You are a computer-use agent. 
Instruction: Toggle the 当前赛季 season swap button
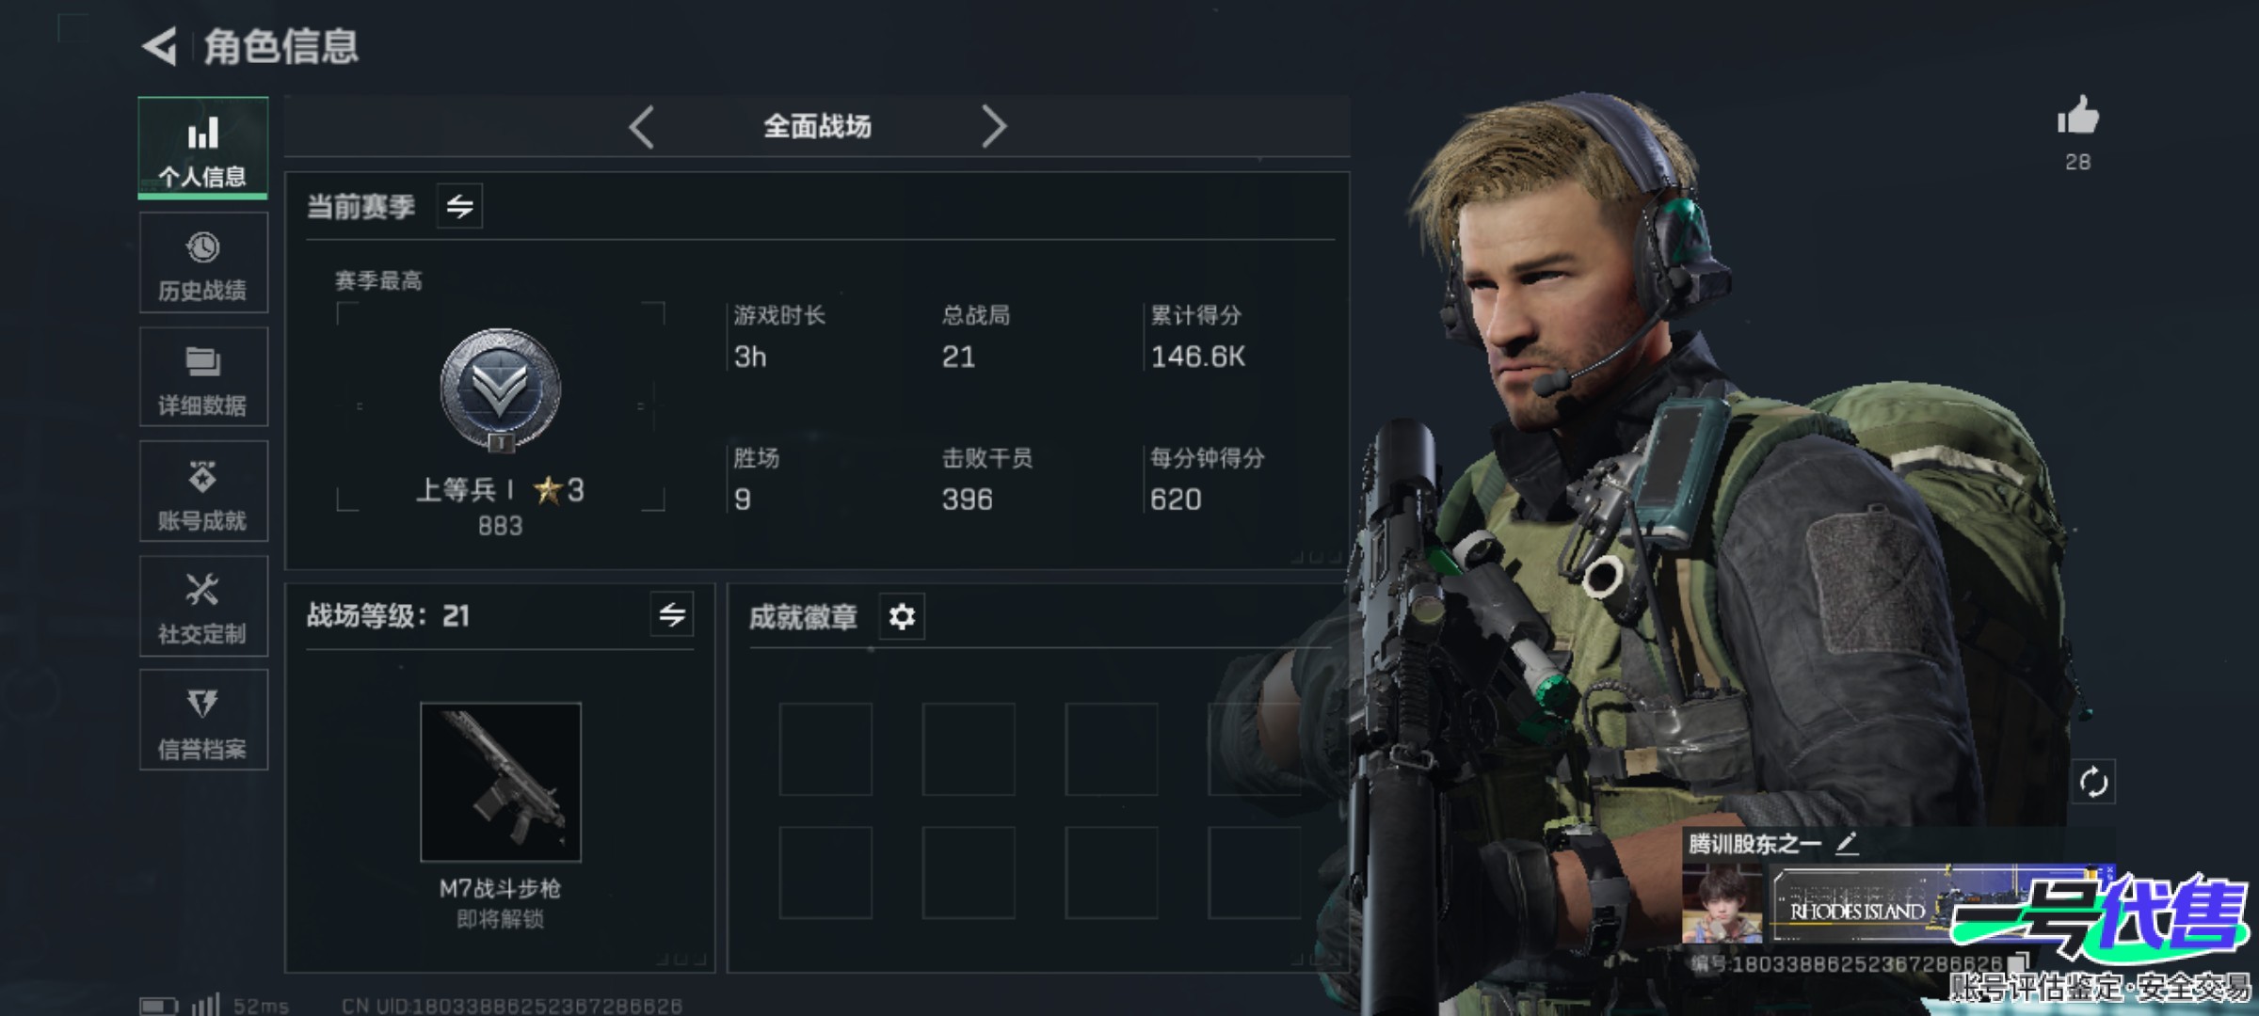459,206
